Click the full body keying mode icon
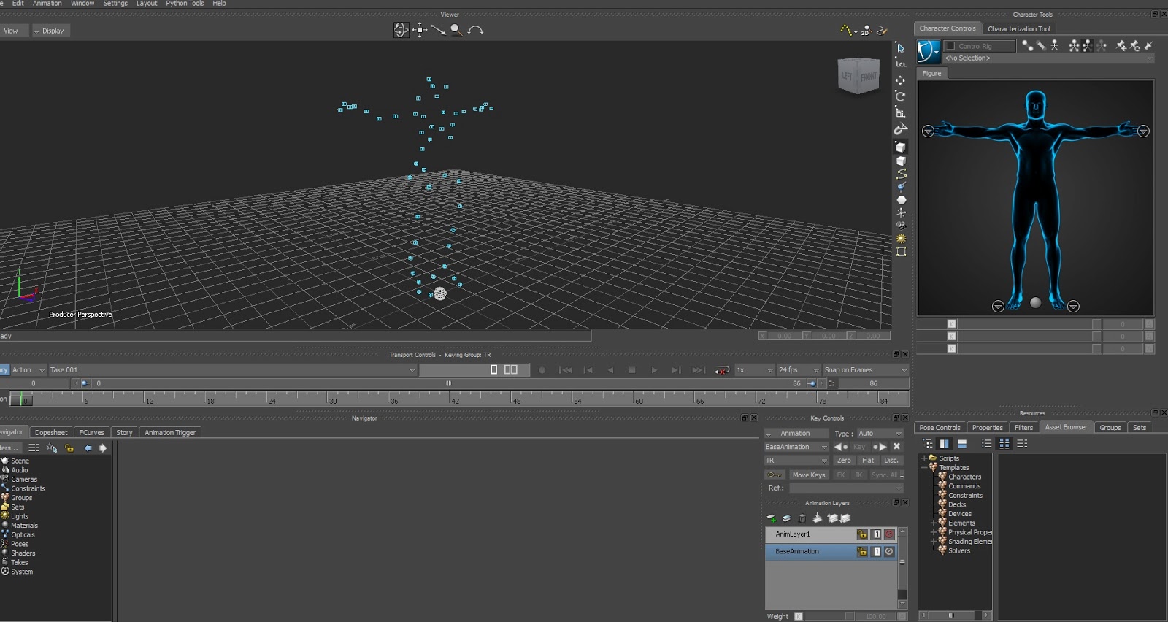This screenshot has height=622, width=1168. point(1074,46)
